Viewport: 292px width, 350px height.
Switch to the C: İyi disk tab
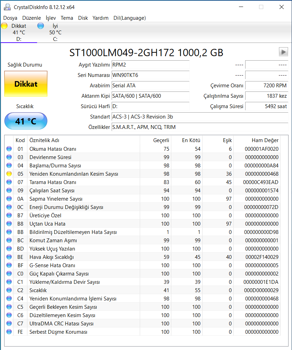(55, 33)
